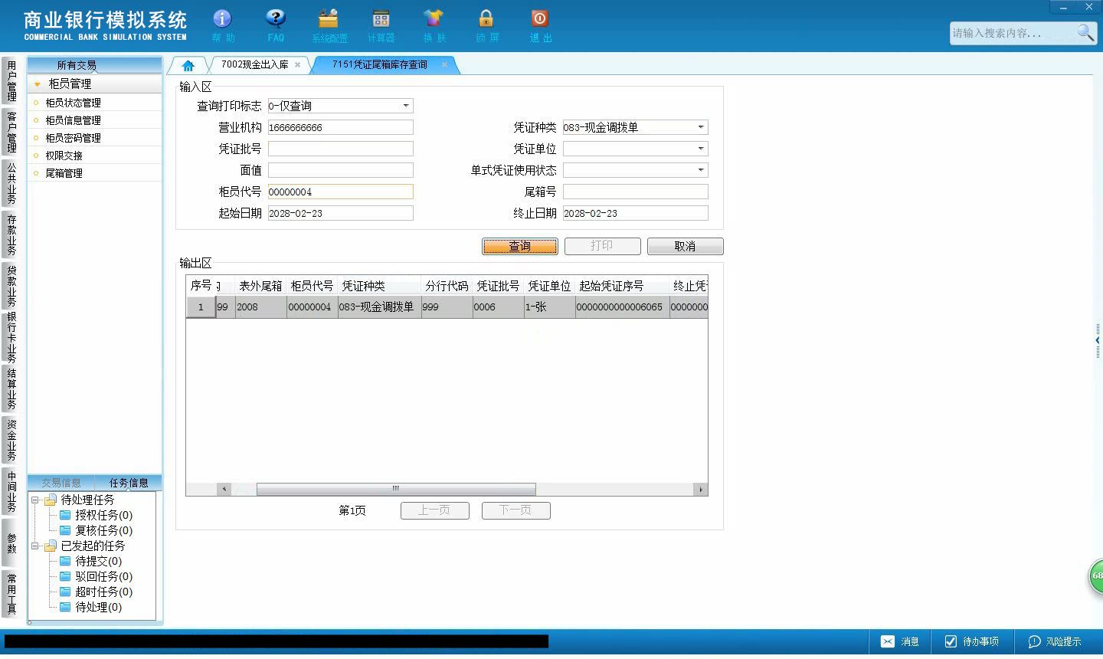Open 单式凭证使用状态 dropdown
This screenshot has width=1103, height=659.
pos(701,170)
